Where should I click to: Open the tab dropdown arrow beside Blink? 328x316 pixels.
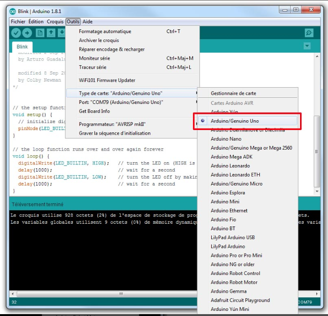(x=307, y=46)
